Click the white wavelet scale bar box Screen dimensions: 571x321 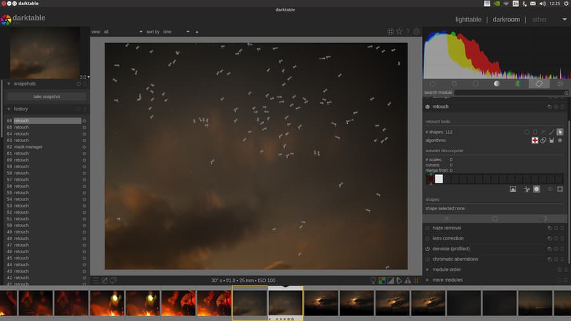[439, 179]
